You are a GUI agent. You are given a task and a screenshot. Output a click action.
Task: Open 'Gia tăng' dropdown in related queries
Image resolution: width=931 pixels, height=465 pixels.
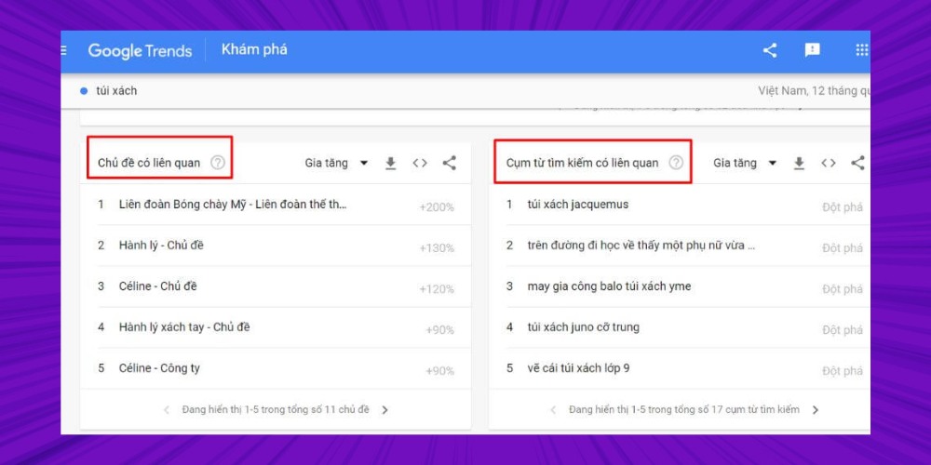click(745, 163)
